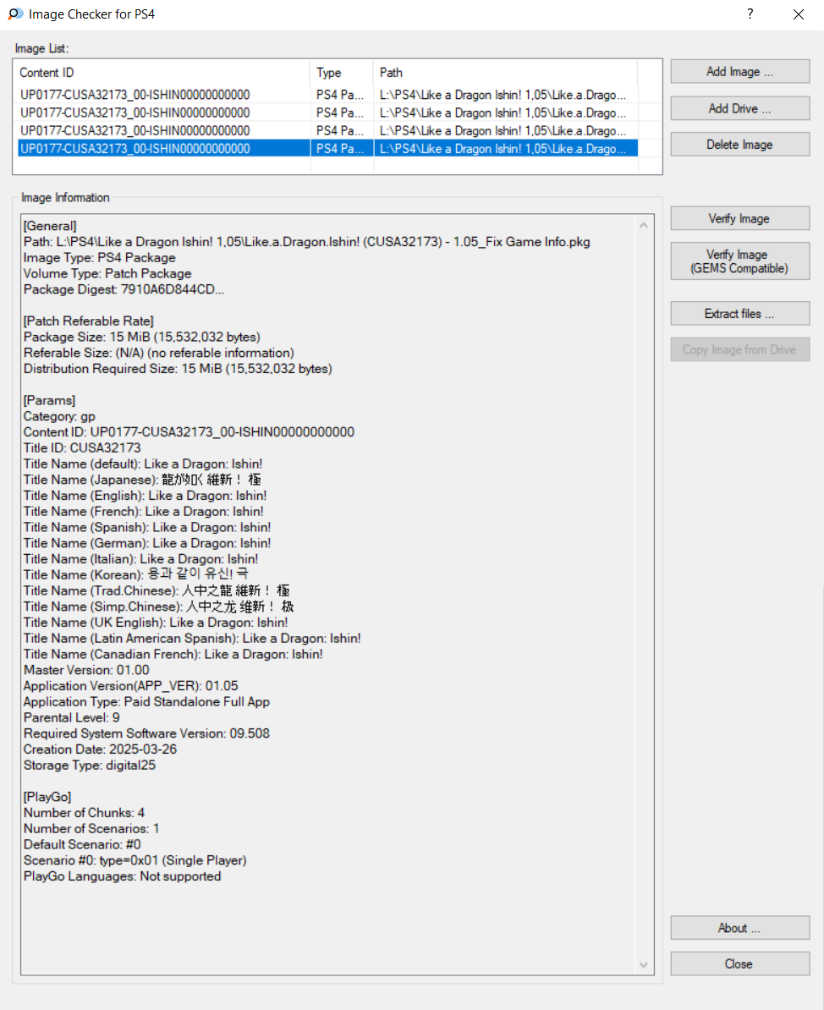Click the scroll up arrow in Image Information
The image size is (824, 1010).
click(x=644, y=225)
